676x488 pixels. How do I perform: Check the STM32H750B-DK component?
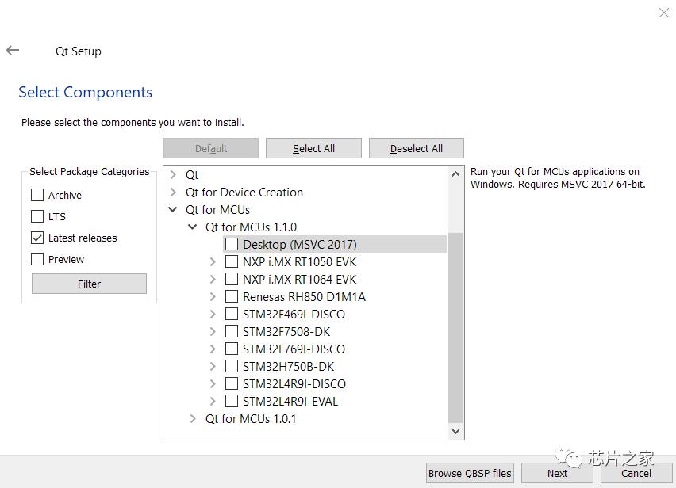click(x=232, y=366)
